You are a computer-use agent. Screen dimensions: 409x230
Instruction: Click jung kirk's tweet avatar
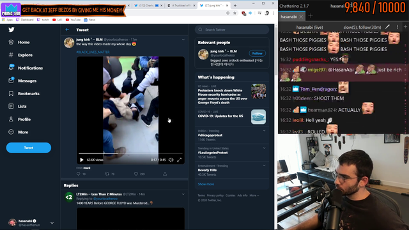tap(69, 43)
